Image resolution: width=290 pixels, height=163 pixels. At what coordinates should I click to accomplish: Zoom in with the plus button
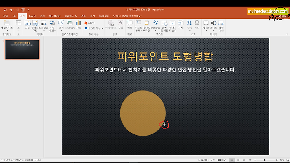(x=277, y=160)
